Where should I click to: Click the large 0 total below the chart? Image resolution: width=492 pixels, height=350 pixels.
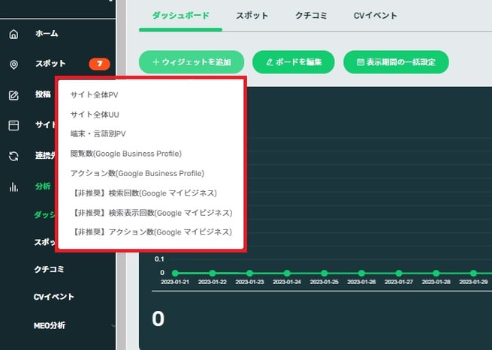tap(158, 319)
